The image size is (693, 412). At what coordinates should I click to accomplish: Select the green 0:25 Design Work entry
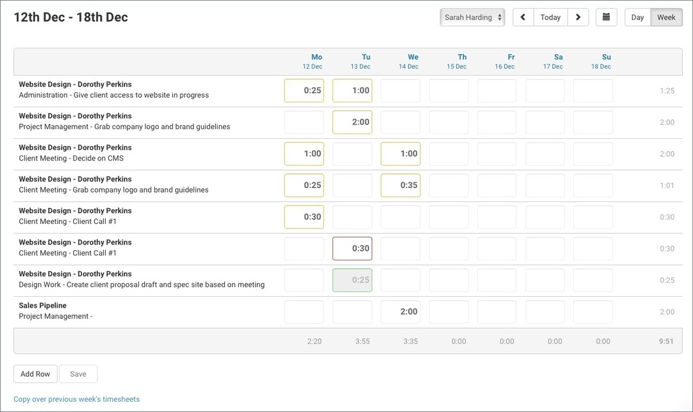point(352,280)
